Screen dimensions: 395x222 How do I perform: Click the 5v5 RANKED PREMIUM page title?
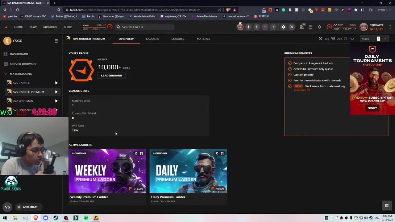coord(89,39)
